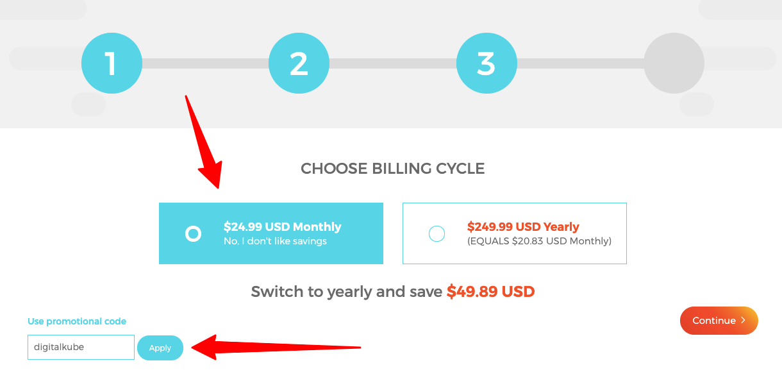Click the 'Switch to yearly and save' text
The image size is (782, 379).
tap(346, 292)
